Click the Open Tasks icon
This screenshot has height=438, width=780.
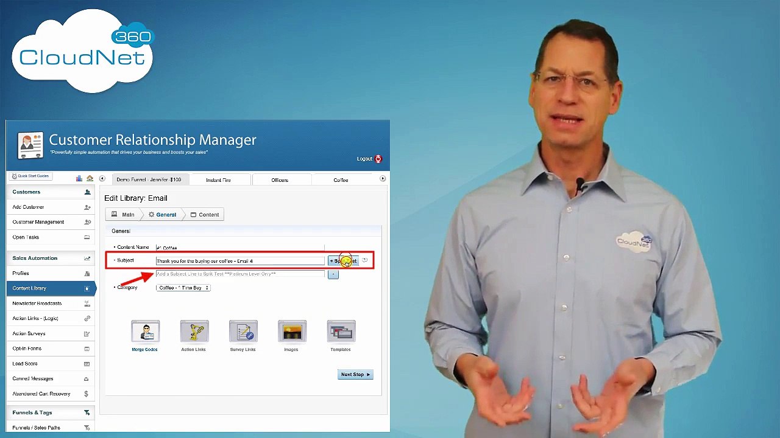[87, 237]
